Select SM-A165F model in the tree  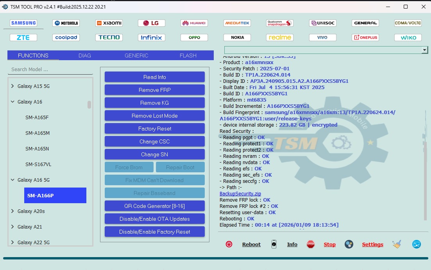click(x=37, y=118)
